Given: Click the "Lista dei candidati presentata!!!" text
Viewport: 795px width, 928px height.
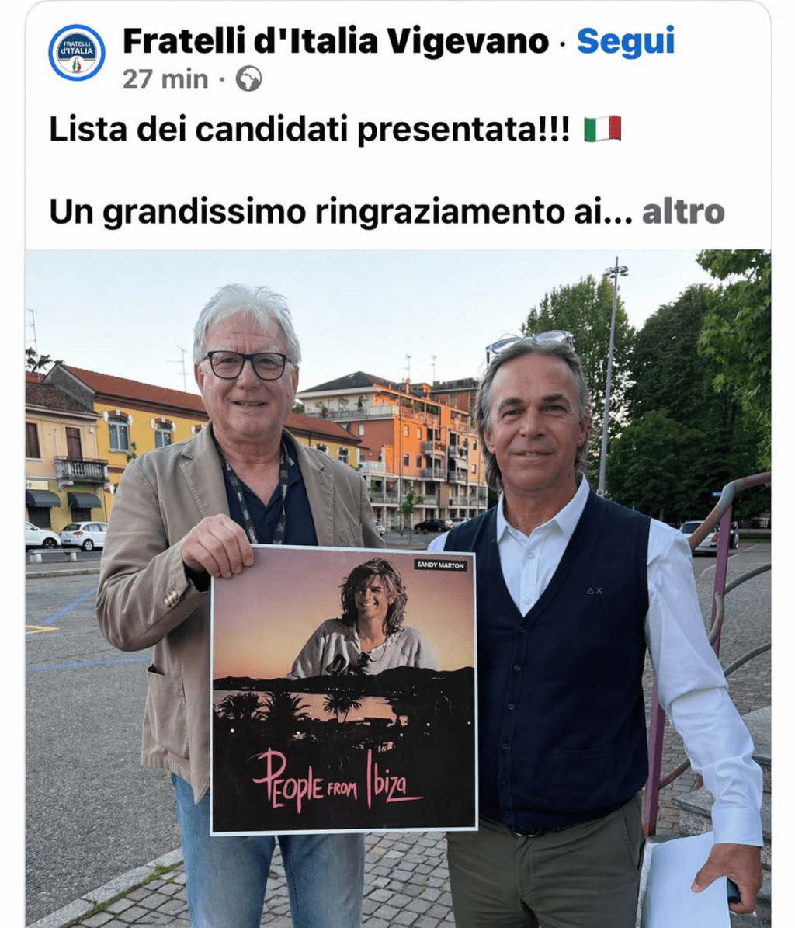Looking at the screenshot, I should pyautogui.click(x=310, y=130).
